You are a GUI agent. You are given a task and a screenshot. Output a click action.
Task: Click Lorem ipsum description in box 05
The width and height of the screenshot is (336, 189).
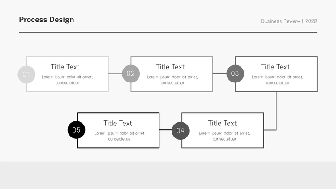120,136
